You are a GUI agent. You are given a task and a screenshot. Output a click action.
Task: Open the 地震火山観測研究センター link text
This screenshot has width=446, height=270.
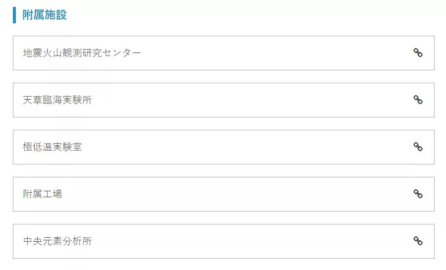coord(82,53)
